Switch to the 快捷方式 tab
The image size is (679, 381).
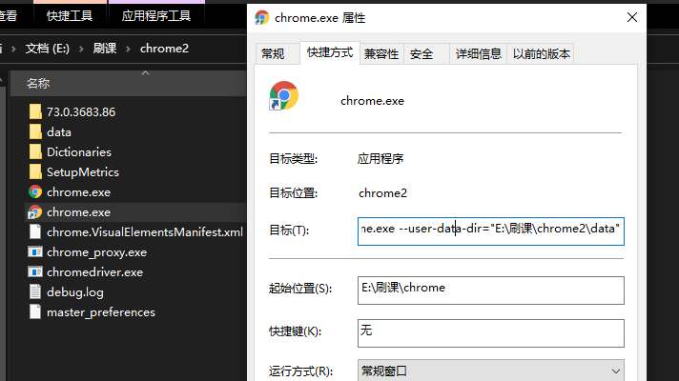pos(330,52)
